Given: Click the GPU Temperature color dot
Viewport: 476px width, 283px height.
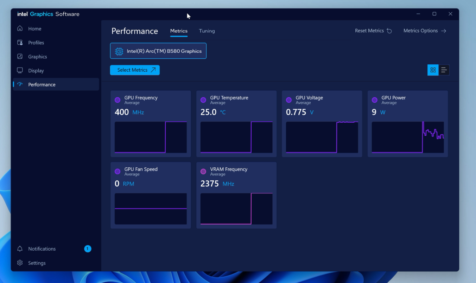Looking at the screenshot, I should click(x=203, y=100).
